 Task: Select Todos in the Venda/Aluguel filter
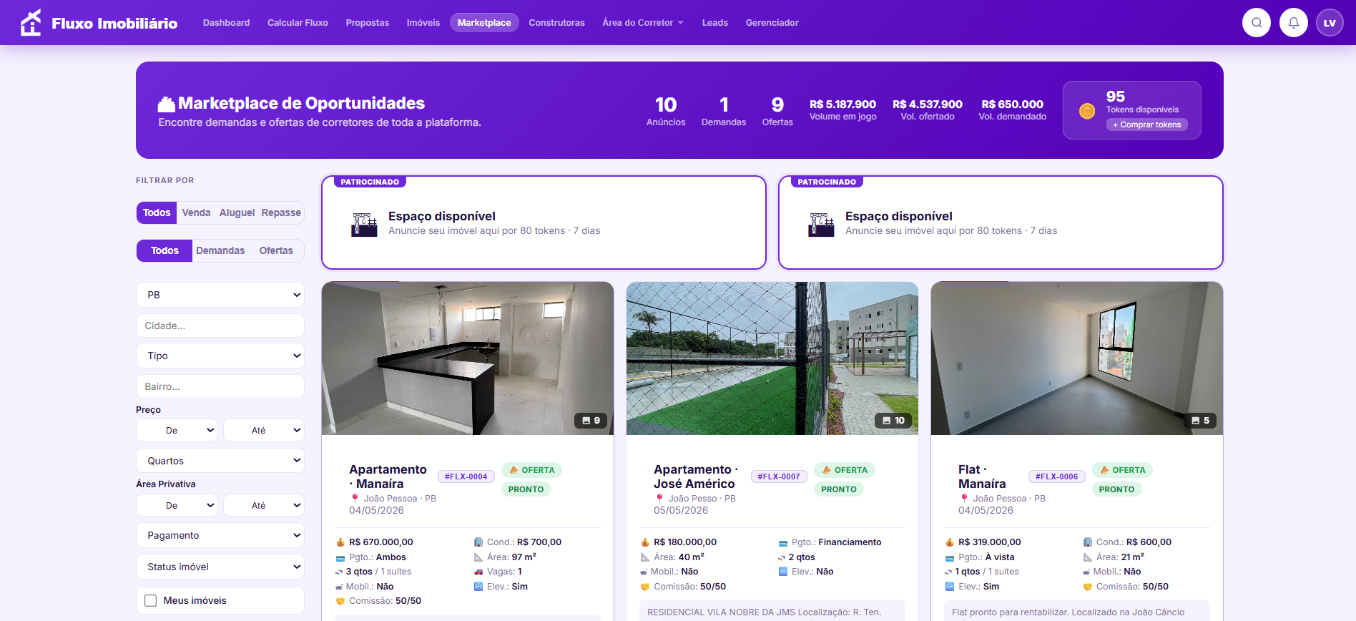click(x=157, y=212)
